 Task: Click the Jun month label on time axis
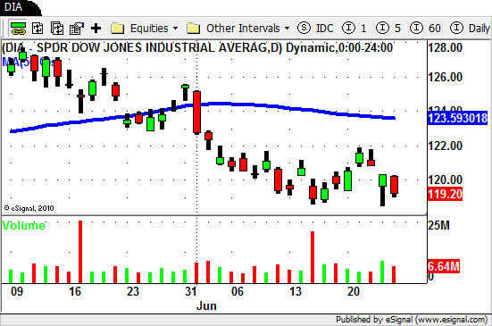[206, 306]
